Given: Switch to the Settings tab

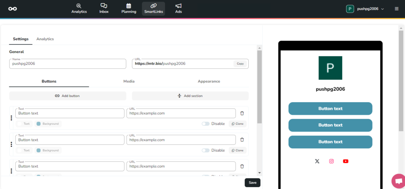Looking at the screenshot, I should [21, 39].
